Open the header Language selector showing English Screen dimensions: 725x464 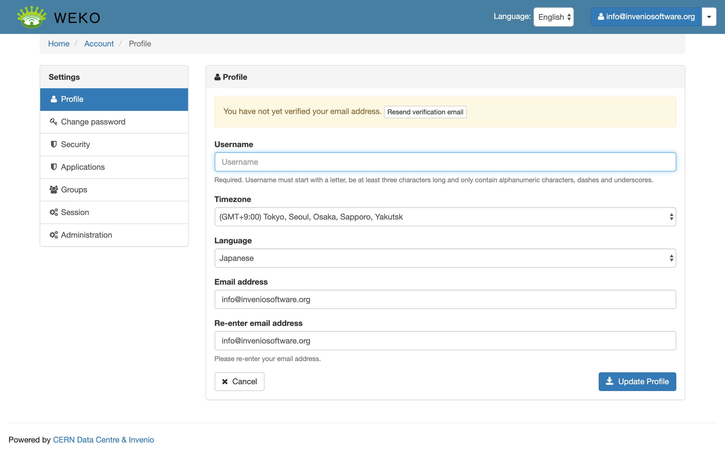553,17
